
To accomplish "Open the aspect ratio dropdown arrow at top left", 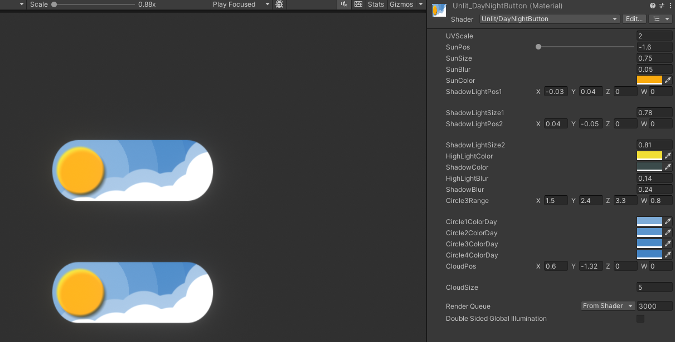I will click(22, 4).
